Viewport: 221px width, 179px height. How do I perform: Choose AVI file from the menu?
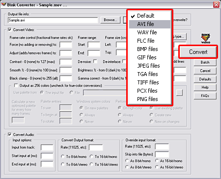point(150,24)
